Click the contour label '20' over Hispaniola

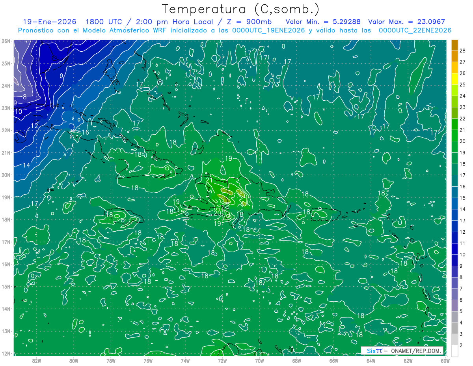coord(217,213)
